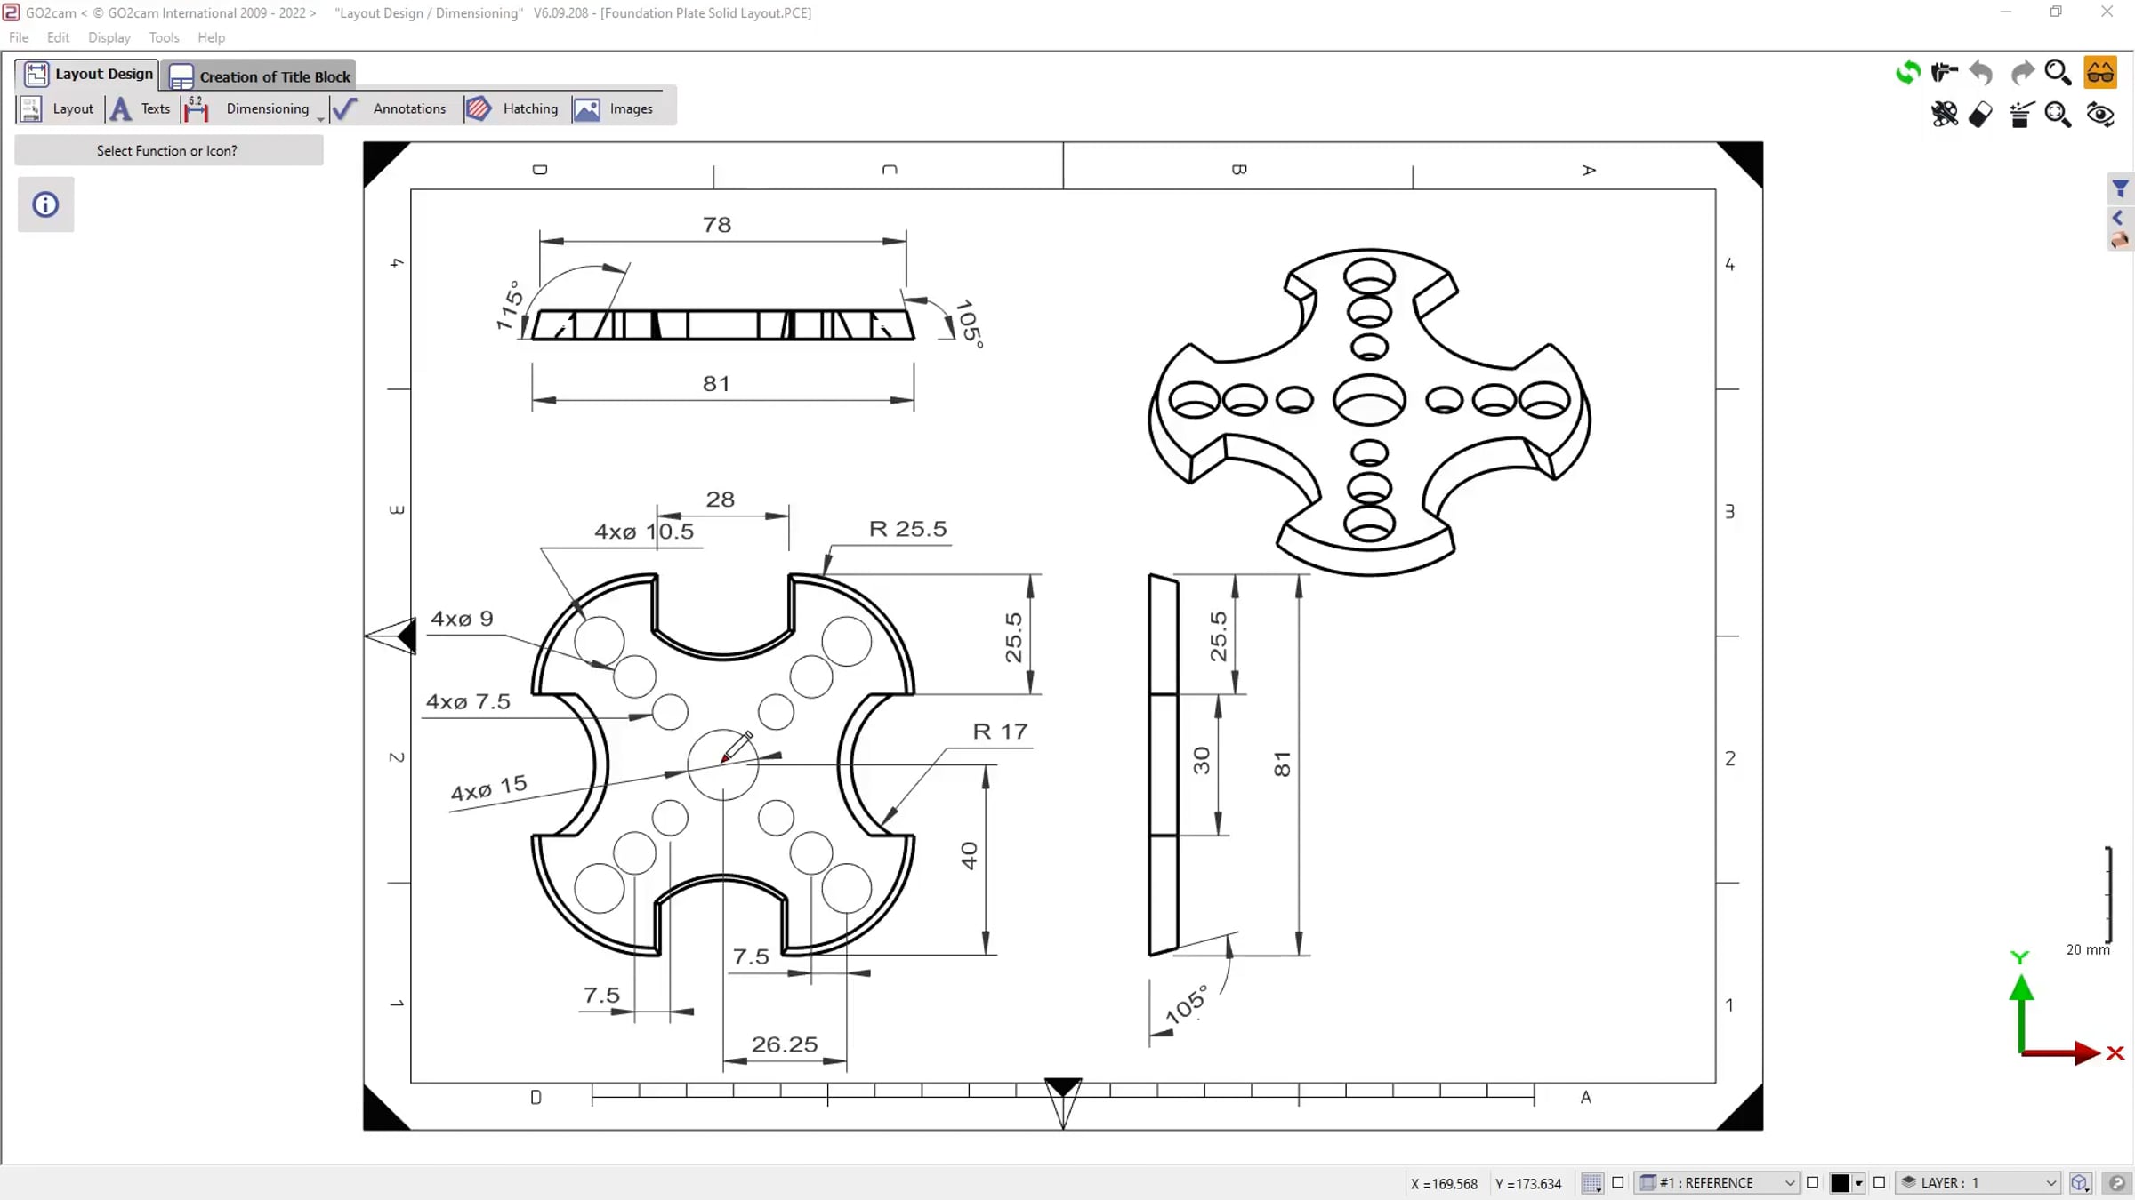The width and height of the screenshot is (2135, 1200).
Task: Select the 115° angle dimension
Action: pyautogui.click(x=511, y=305)
